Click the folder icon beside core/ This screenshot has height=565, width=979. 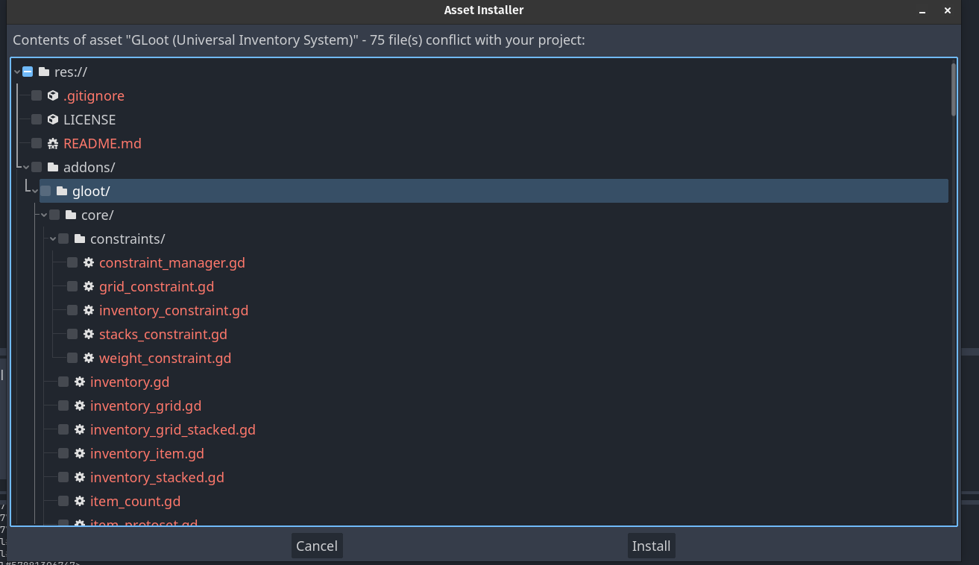[x=70, y=215]
